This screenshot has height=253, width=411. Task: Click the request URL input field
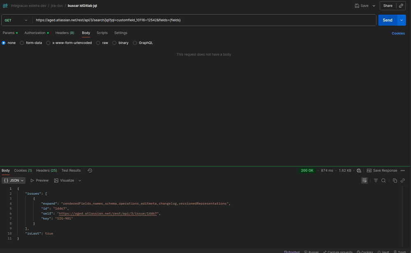204,20
